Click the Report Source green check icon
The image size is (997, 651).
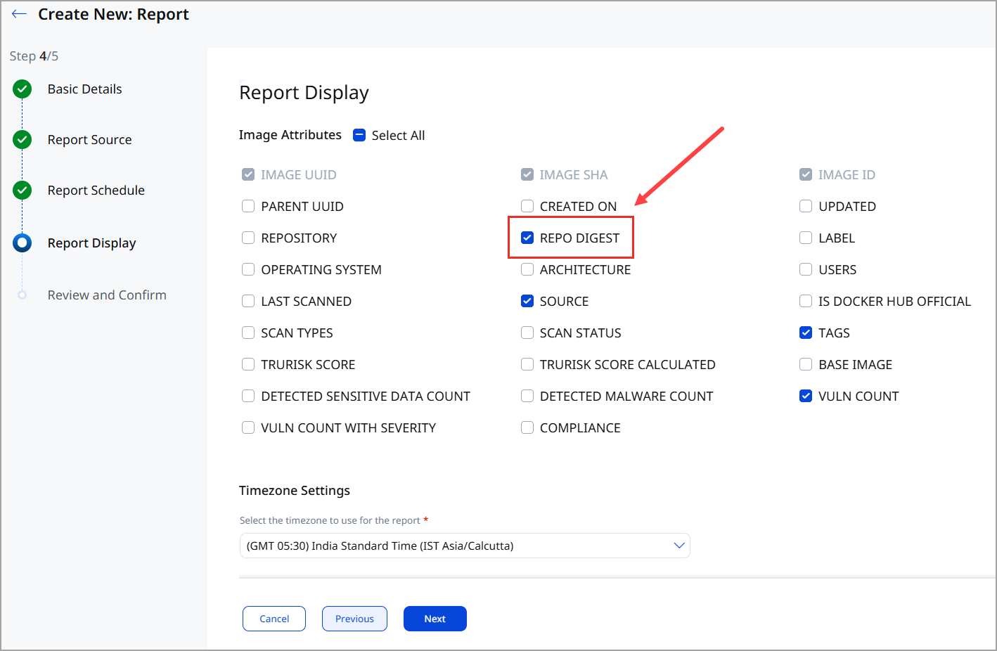pyautogui.click(x=22, y=140)
